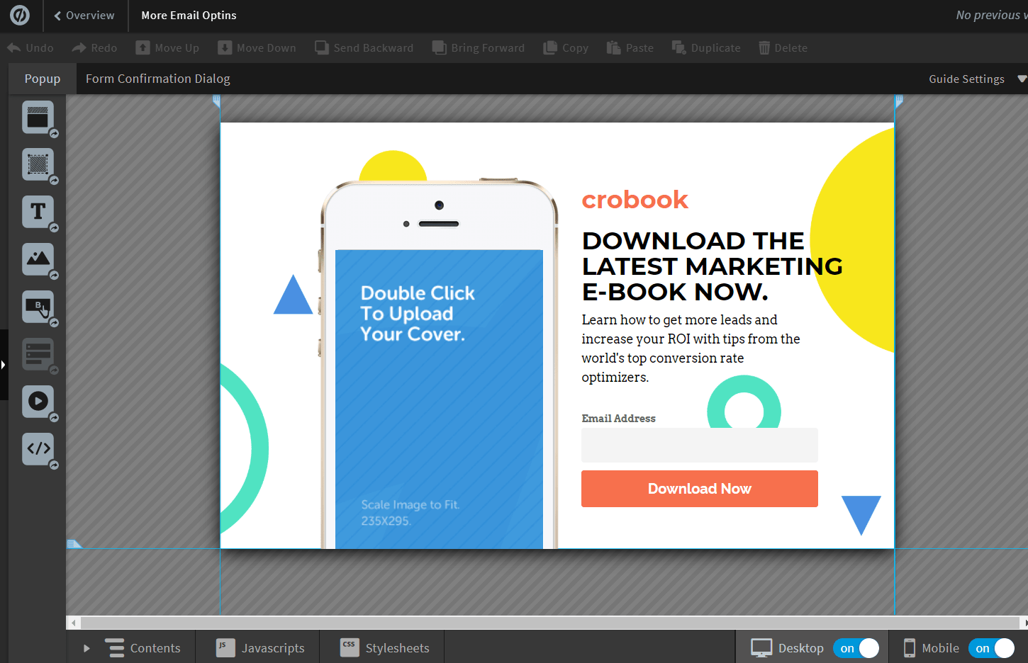The image size is (1028, 663).
Task: Click the Redo button
Action: (x=94, y=47)
